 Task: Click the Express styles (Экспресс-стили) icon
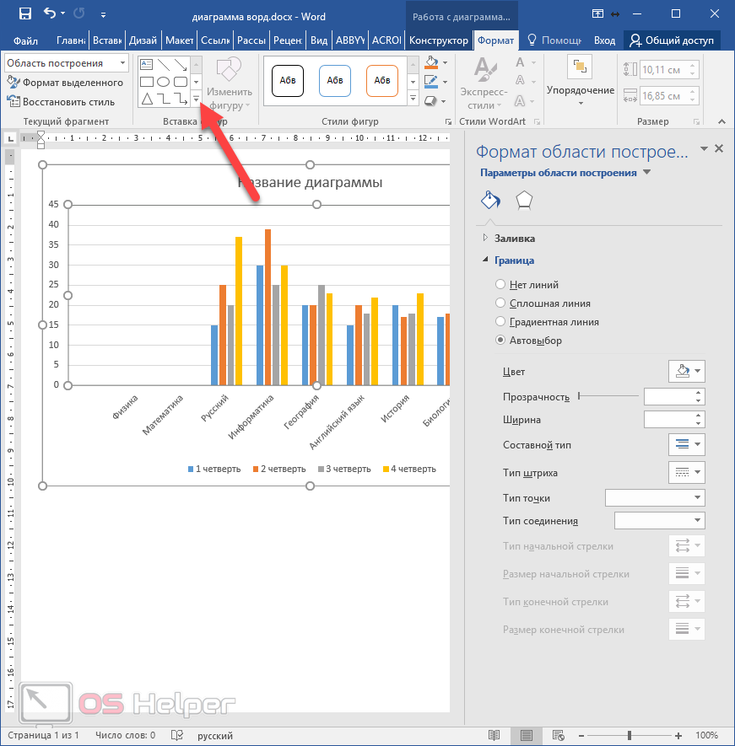click(x=484, y=68)
